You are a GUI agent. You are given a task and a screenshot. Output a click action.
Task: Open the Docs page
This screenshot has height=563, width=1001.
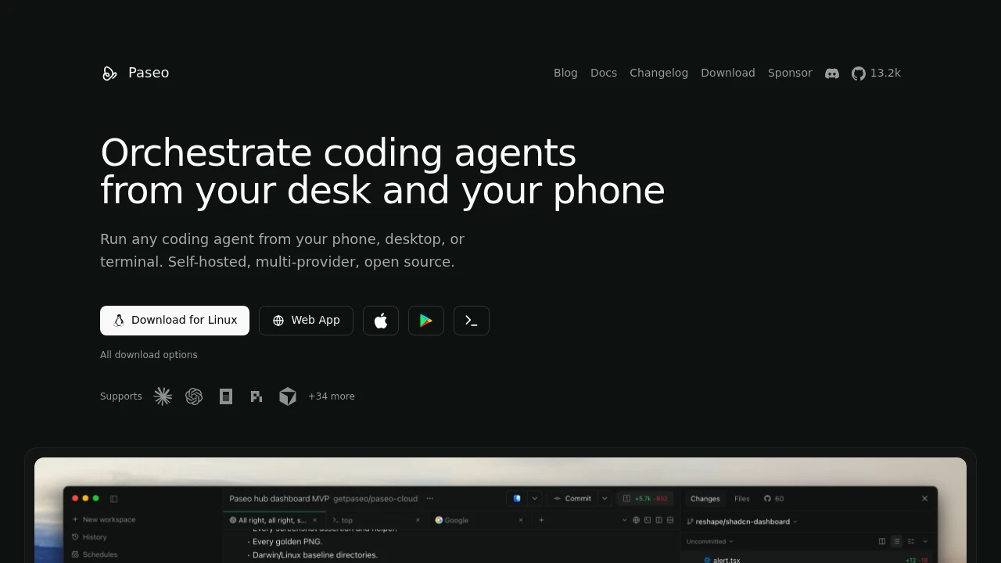(x=604, y=73)
